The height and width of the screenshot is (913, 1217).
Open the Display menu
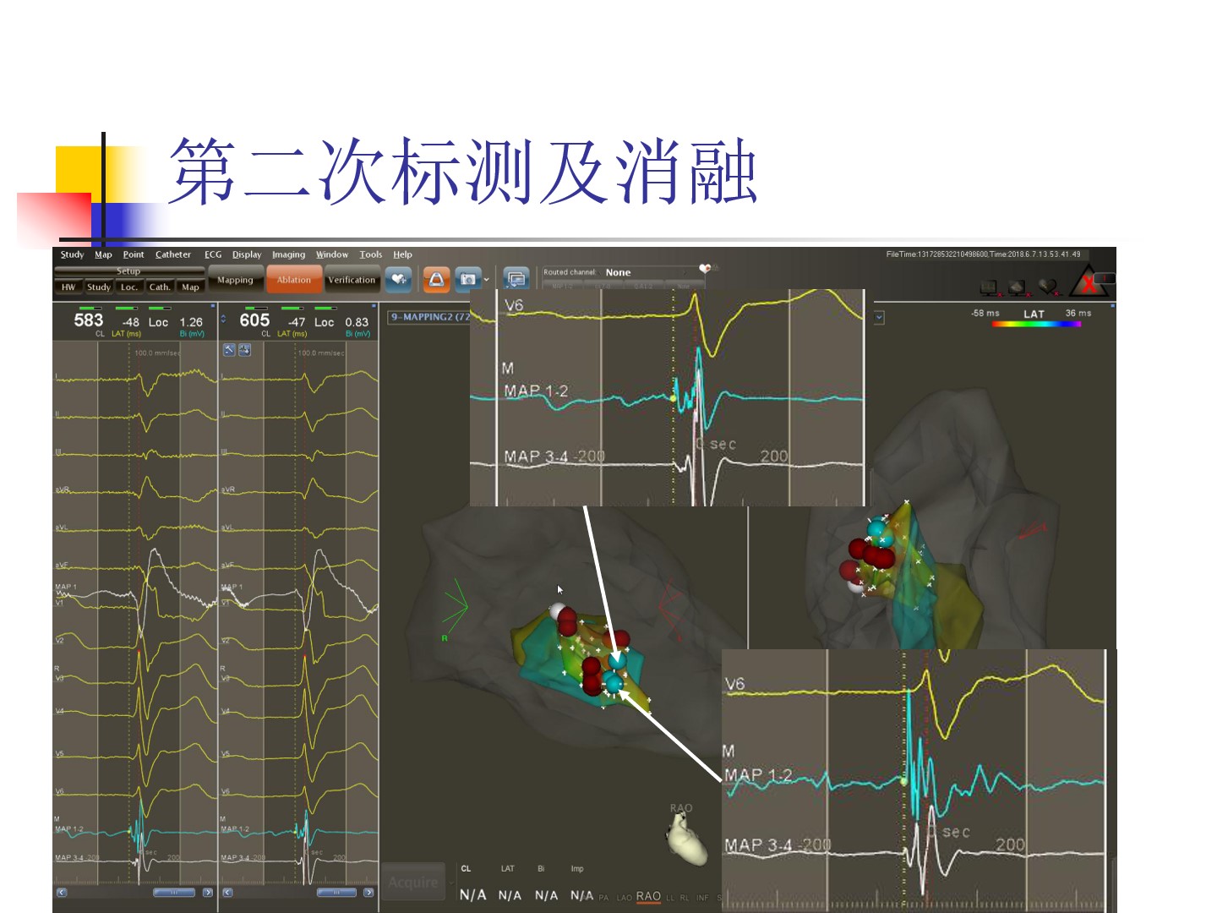[x=247, y=254]
